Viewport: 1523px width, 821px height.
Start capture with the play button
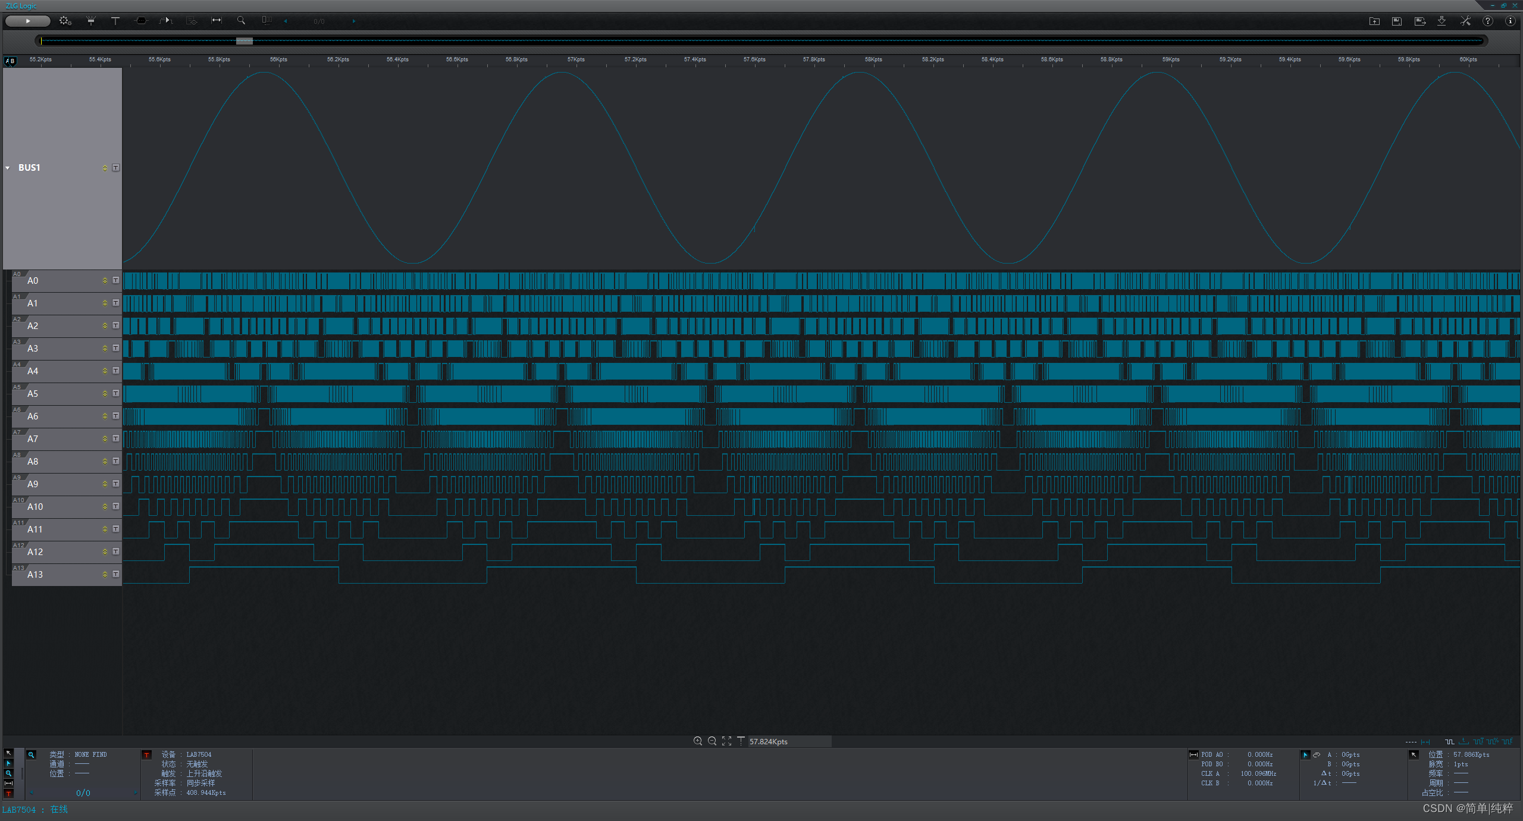[x=27, y=21]
